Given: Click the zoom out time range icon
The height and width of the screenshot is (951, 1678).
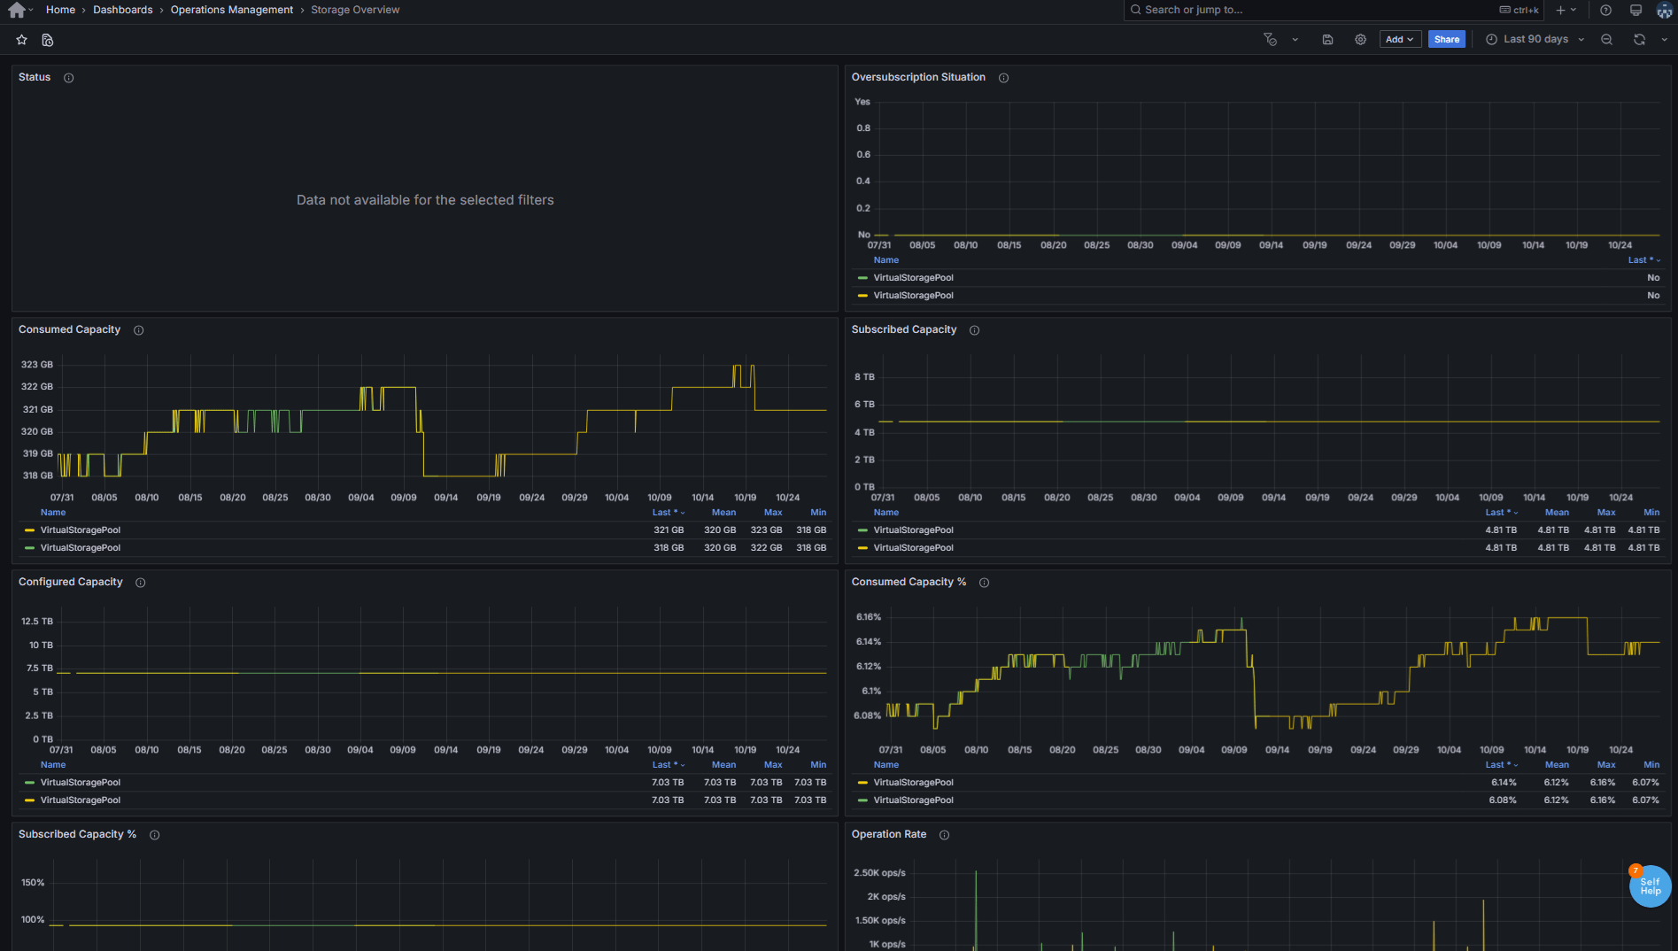Looking at the screenshot, I should 1606,40.
